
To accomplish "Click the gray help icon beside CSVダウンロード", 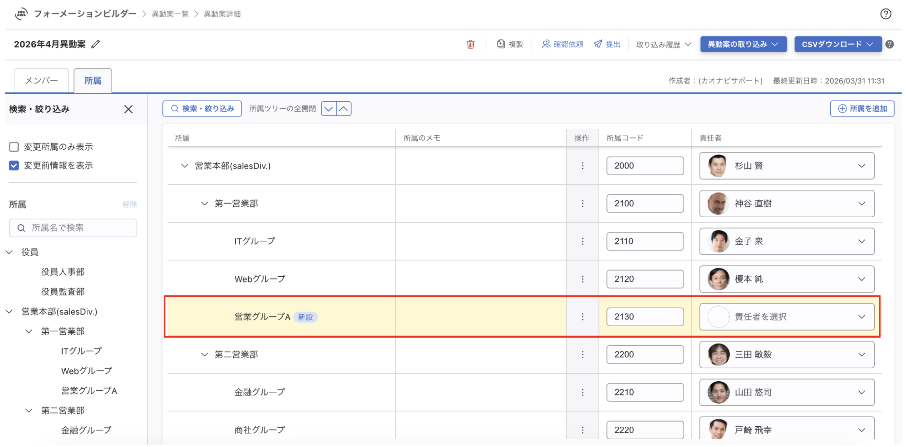I will pyautogui.click(x=890, y=44).
